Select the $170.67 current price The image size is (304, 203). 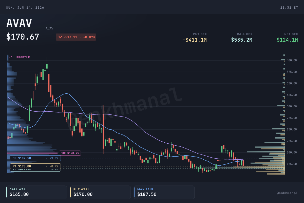point(23,37)
